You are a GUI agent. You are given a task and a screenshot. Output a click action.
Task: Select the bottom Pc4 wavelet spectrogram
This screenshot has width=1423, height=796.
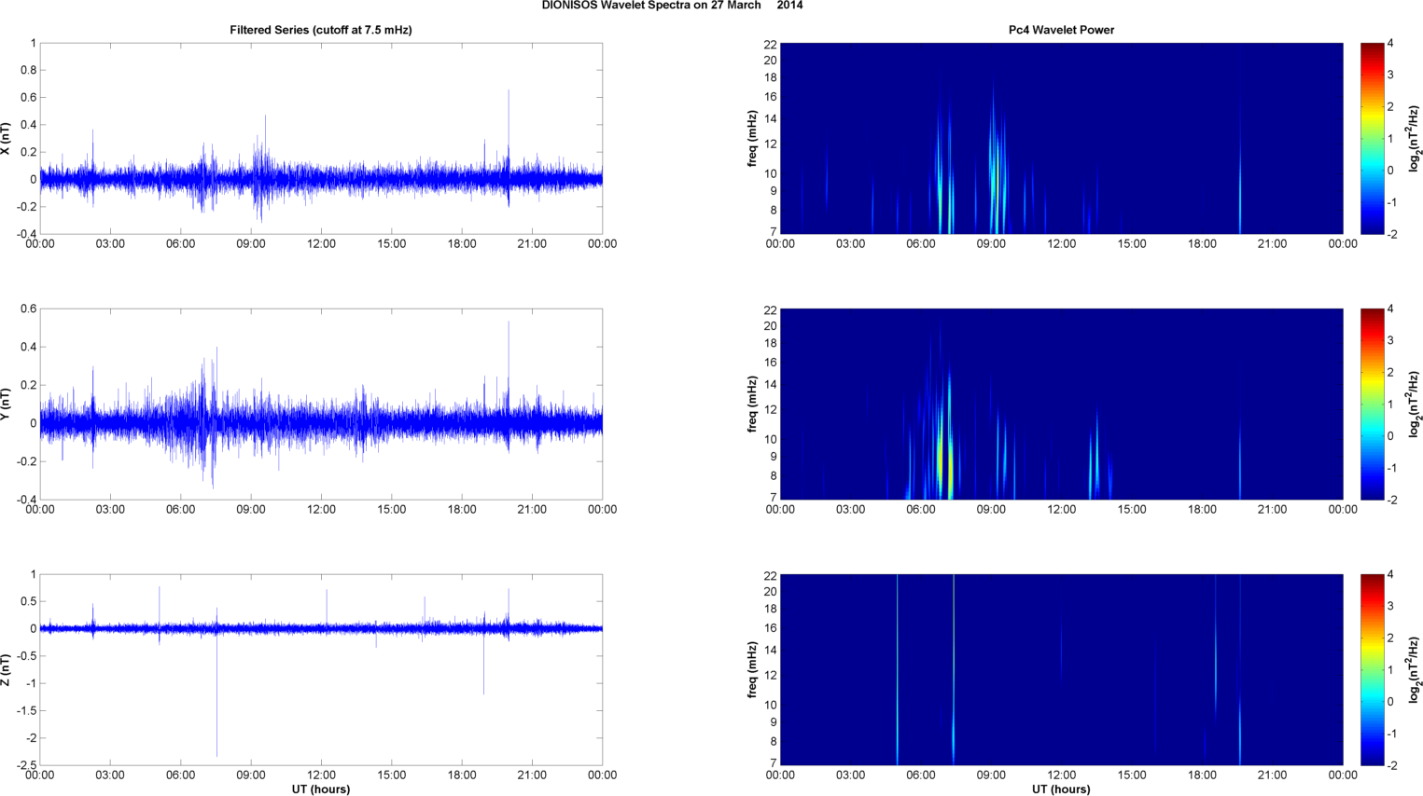(1061, 670)
